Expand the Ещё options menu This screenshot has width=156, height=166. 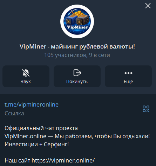coord(128,76)
